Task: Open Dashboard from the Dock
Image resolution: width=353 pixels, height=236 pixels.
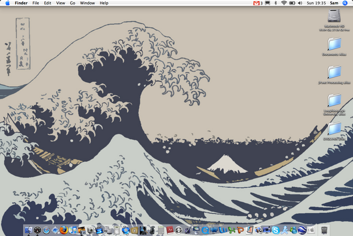Action: coord(38,230)
